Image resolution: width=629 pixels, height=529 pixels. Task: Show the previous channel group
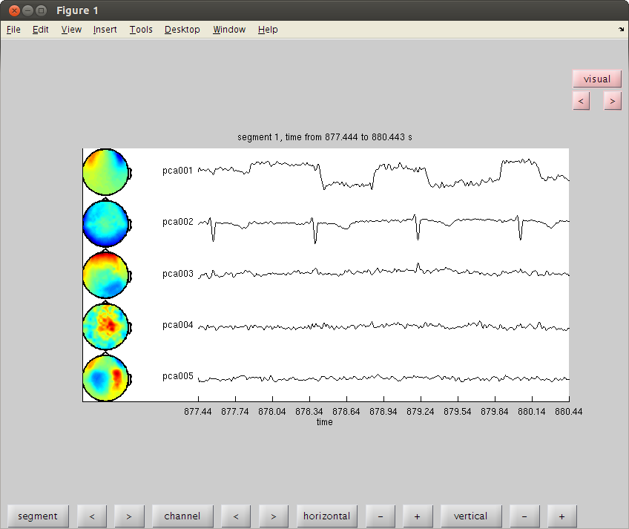coord(236,516)
